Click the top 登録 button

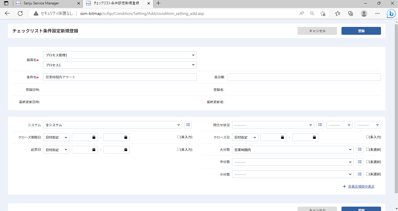tap(361, 31)
